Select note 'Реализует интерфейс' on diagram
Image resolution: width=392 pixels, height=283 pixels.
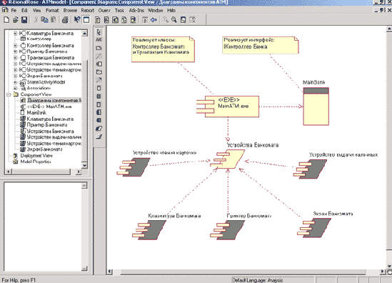[x=261, y=45]
